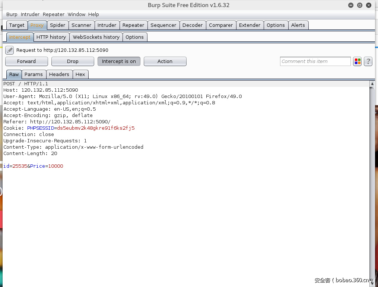Open the Decoder tab
Screen dimensions: 378x287
(x=193, y=25)
